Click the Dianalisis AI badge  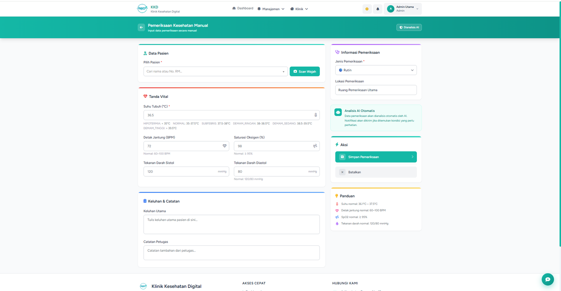click(x=409, y=27)
